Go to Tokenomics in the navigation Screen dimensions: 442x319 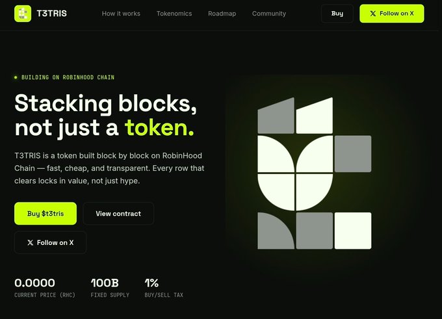click(x=174, y=14)
